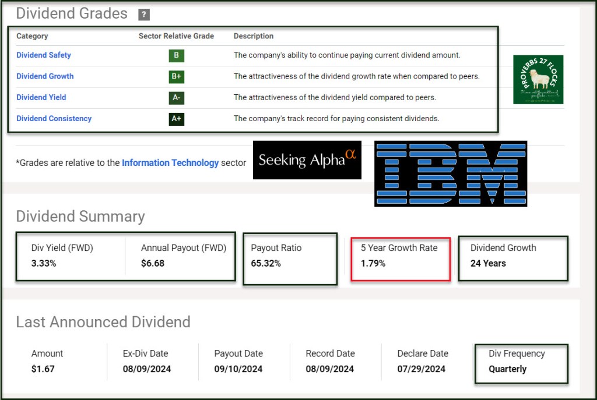Open the Dividend Safety link
The image size is (597, 400).
click(43, 55)
